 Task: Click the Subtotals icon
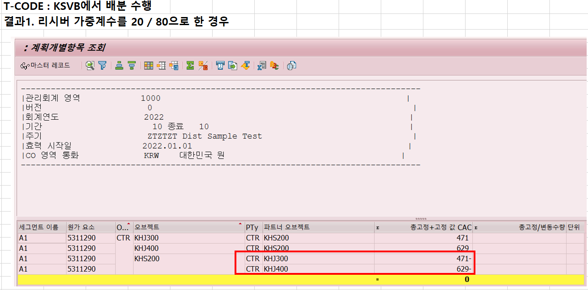(203, 65)
